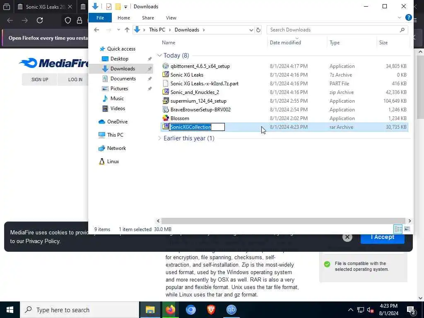Select This PC in navigation pane
The height and width of the screenshot is (318, 424).
(115, 135)
